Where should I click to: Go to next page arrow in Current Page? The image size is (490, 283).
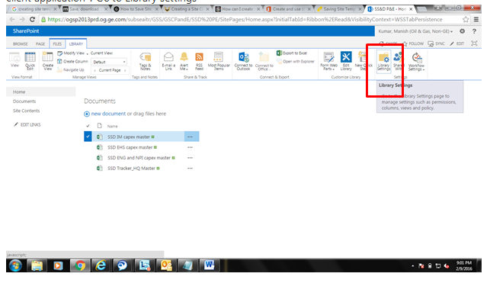pos(125,70)
